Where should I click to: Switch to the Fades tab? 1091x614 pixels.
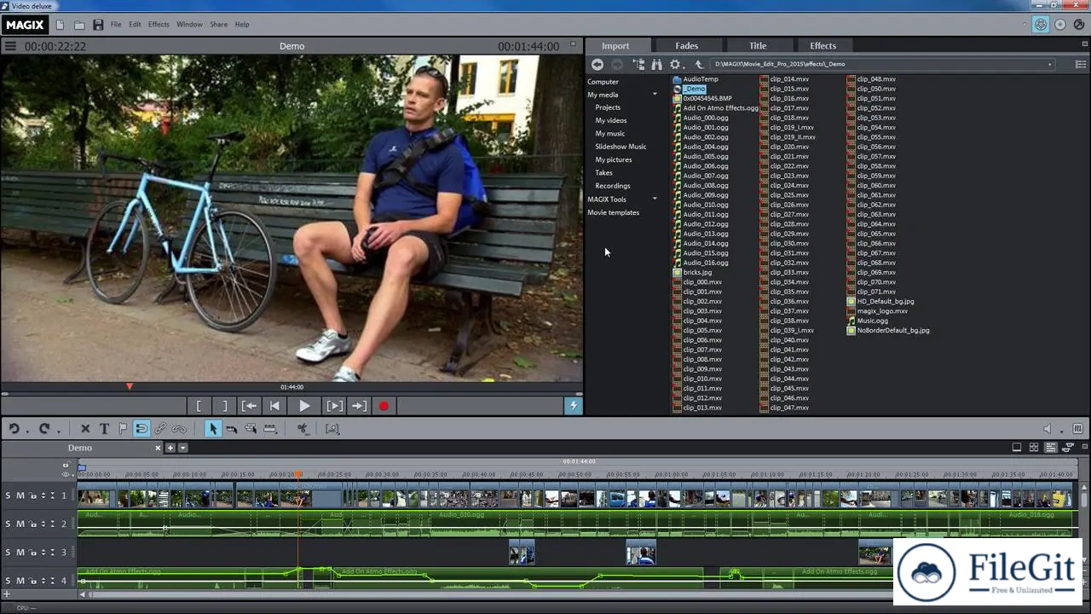pyautogui.click(x=687, y=46)
